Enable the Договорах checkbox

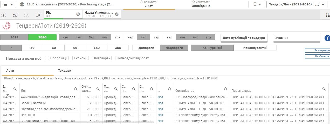[x=90, y=58]
